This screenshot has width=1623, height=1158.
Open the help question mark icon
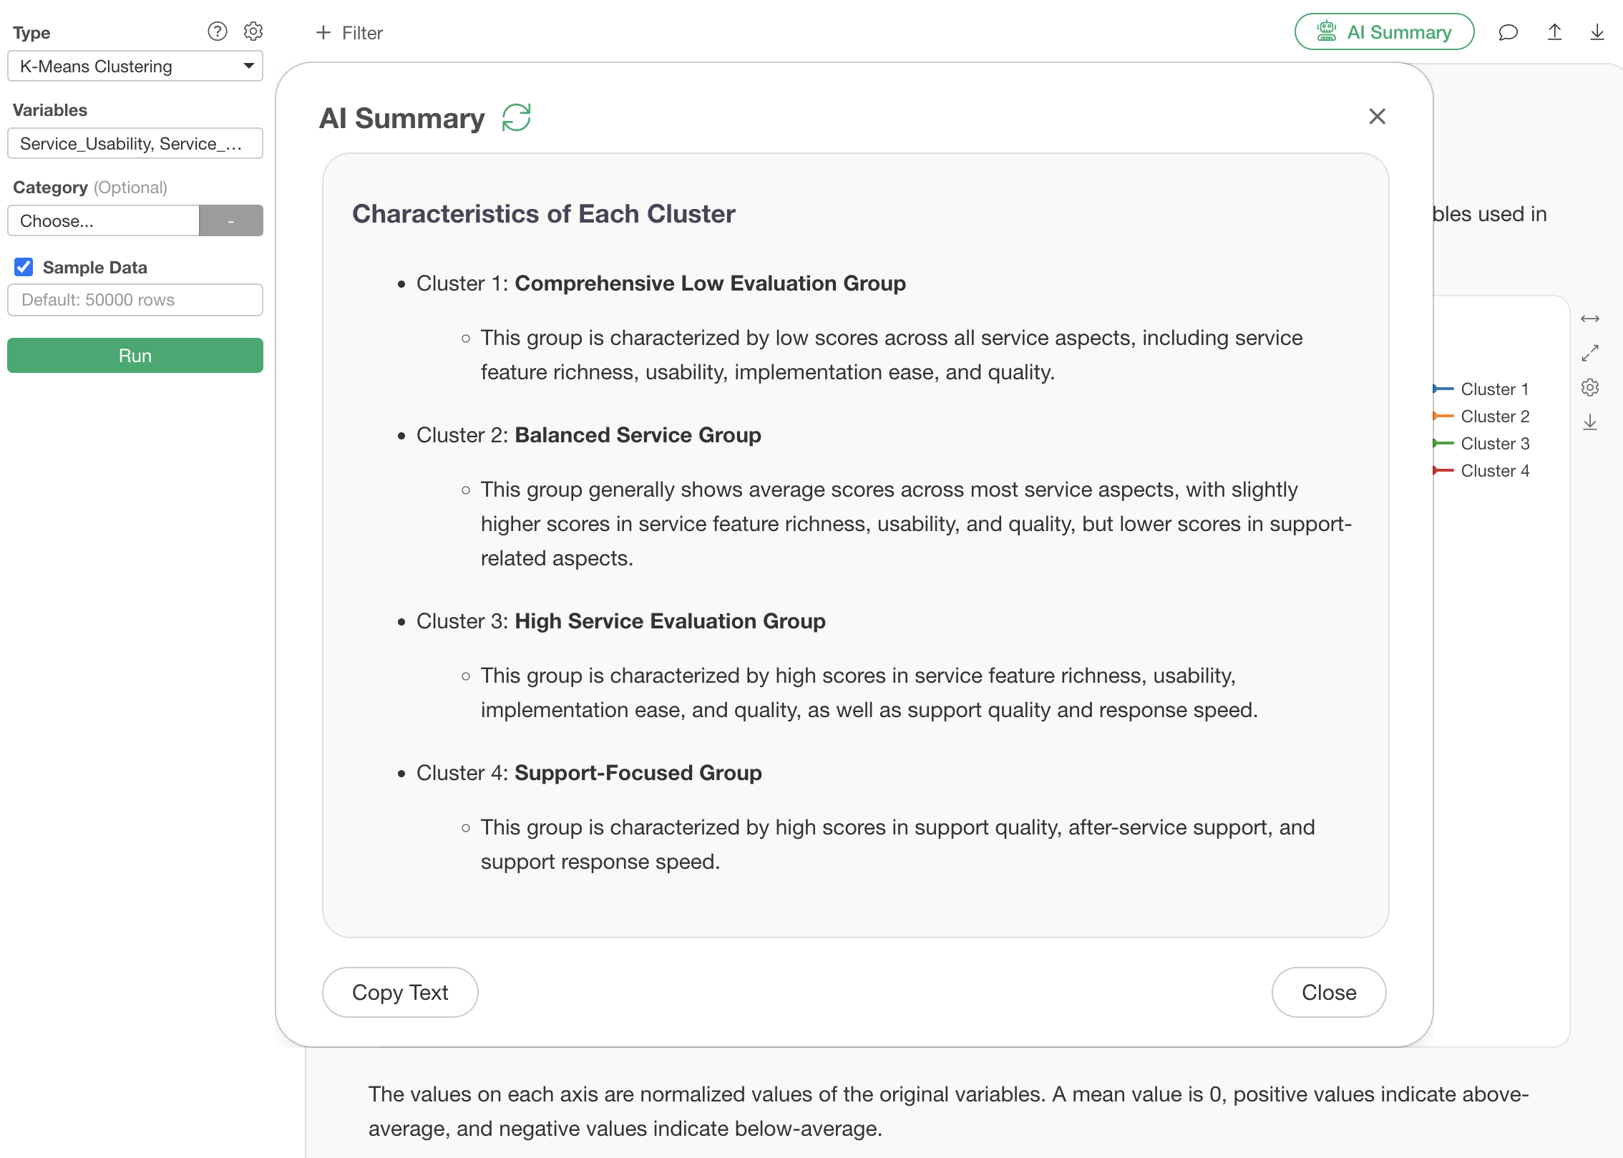[217, 31]
